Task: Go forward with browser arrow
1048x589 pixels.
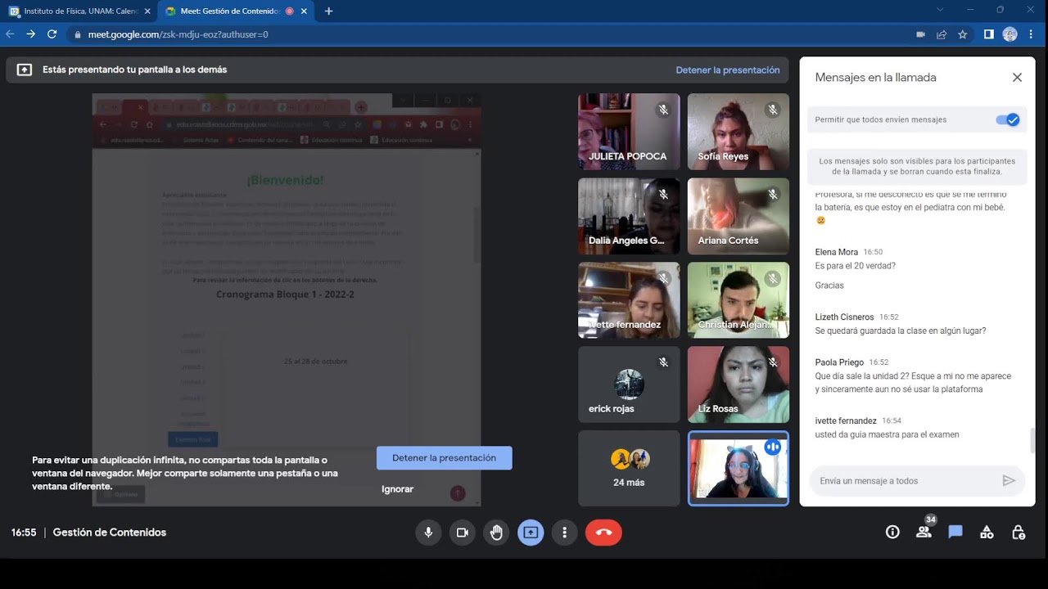Action: 30,34
